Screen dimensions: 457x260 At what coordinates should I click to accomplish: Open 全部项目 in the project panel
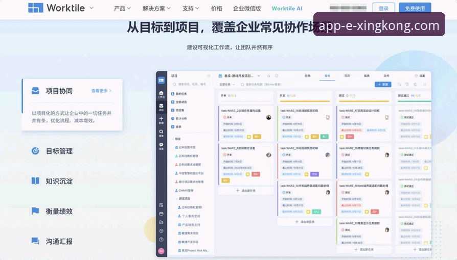(x=179, y=102)
